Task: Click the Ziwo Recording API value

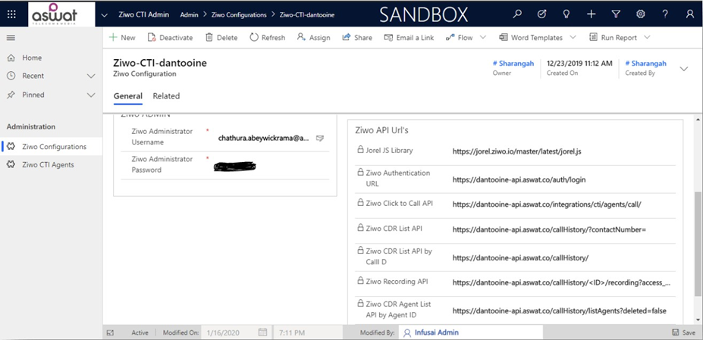Action: (562, 282)
